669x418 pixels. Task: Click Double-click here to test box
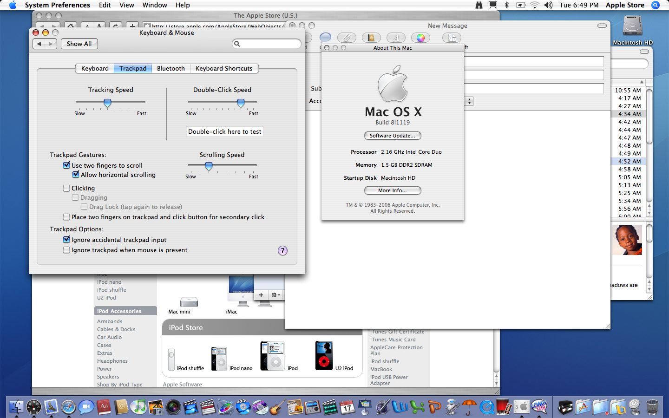click(225, 131)
